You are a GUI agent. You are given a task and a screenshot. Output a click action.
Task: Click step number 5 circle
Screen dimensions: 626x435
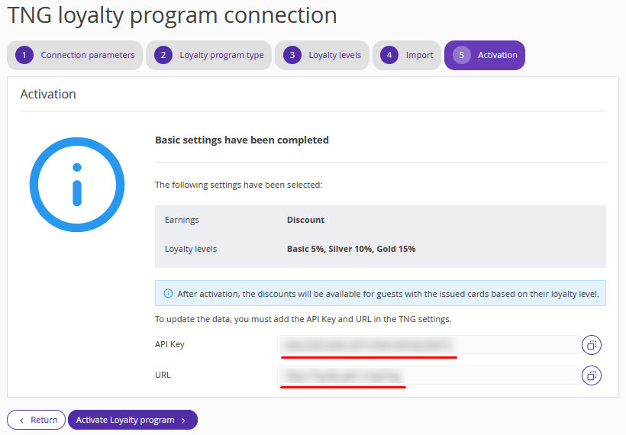point(462,55)
